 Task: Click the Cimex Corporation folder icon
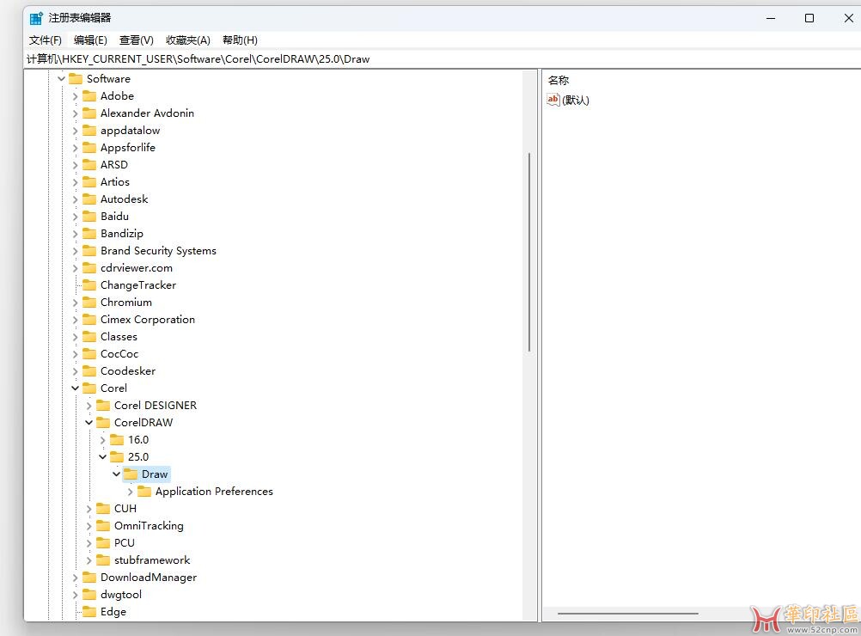(89, 320)
